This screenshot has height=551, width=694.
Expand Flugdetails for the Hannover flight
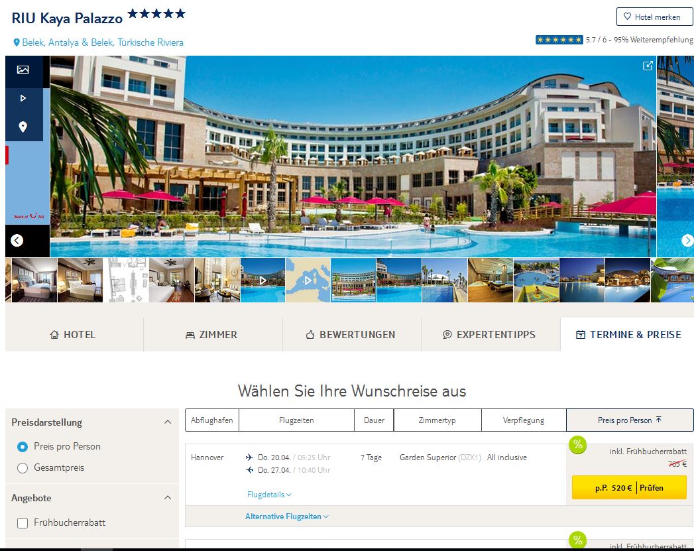(x=269, y=495)
